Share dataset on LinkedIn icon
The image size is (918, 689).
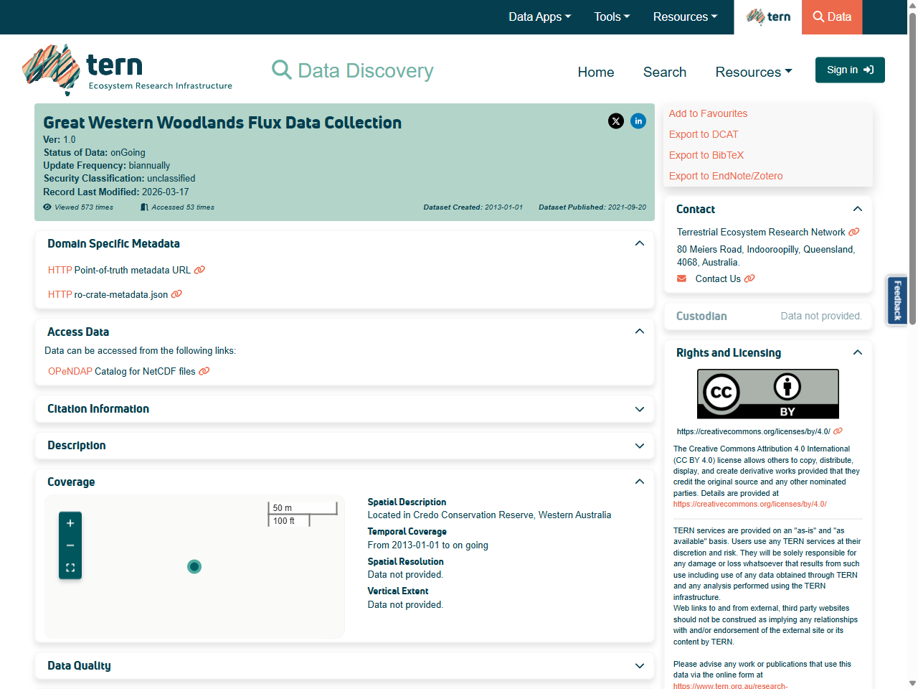[638, 121]
